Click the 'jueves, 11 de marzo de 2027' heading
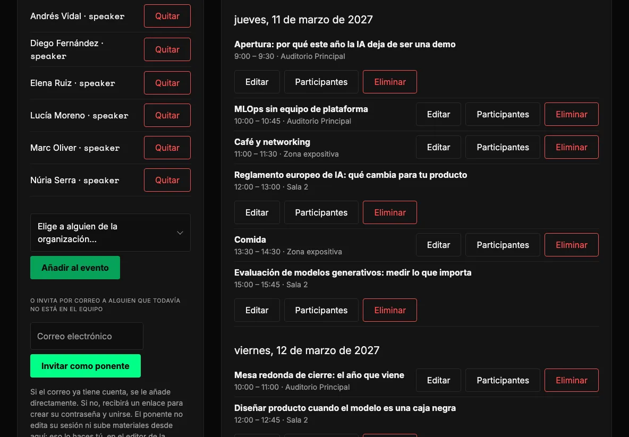 (x=304, y=20)
